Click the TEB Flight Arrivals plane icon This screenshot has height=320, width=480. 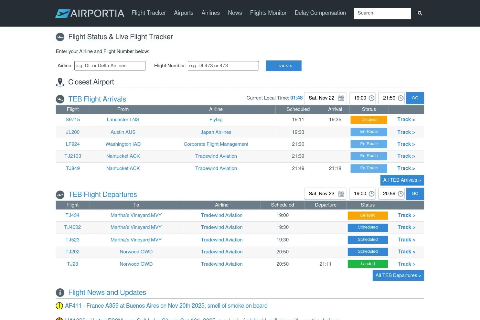[60, 99]
